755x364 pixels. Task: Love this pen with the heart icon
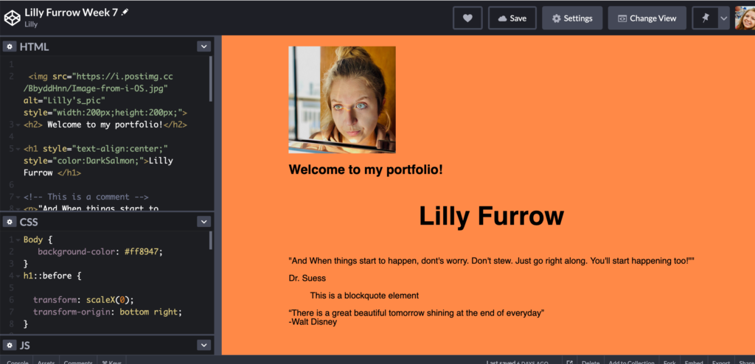(467, 18)
